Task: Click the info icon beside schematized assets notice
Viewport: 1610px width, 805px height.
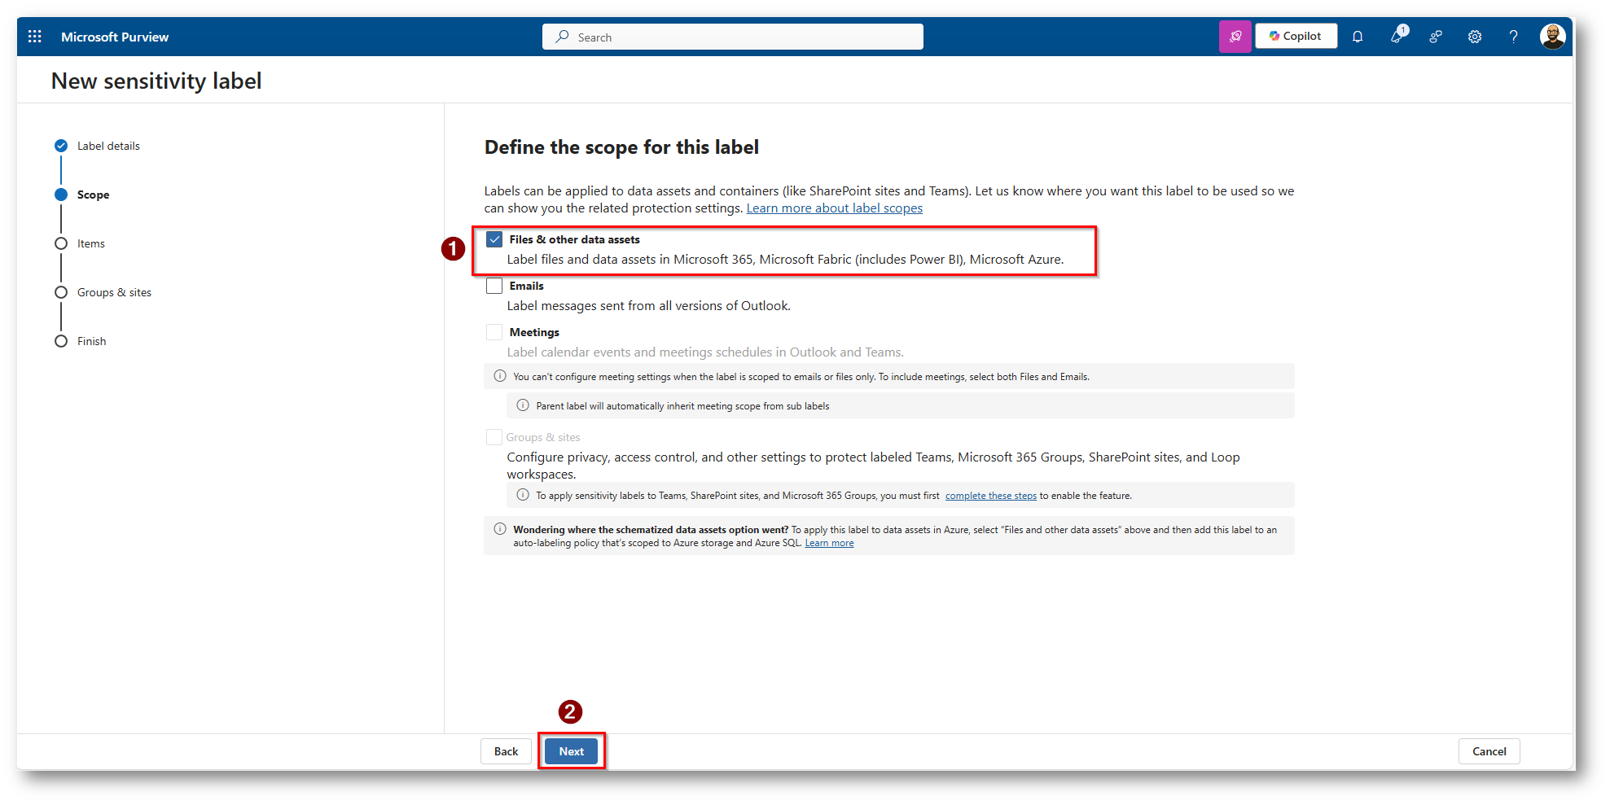Action: click(x=500, y=529)
